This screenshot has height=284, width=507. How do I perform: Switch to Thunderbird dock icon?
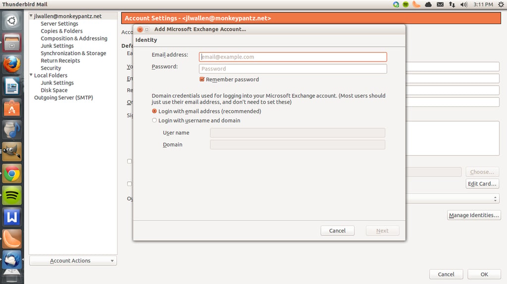(12, 260)
